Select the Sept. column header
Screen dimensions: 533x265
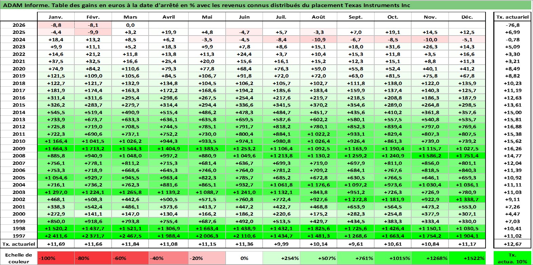click(x=356, y=17)
